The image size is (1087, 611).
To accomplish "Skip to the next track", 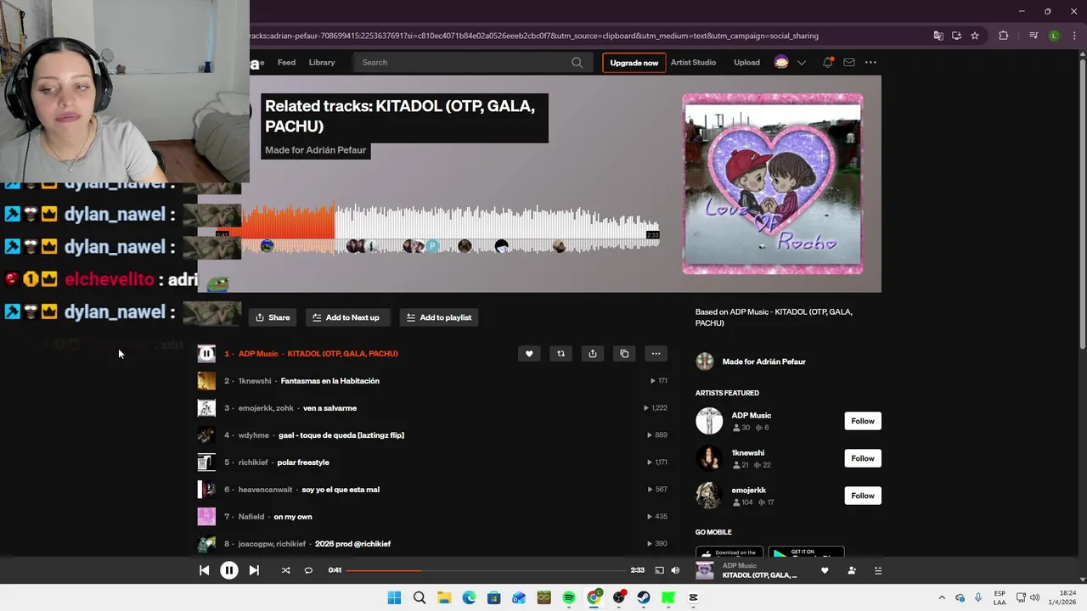I will coord(254,570).
